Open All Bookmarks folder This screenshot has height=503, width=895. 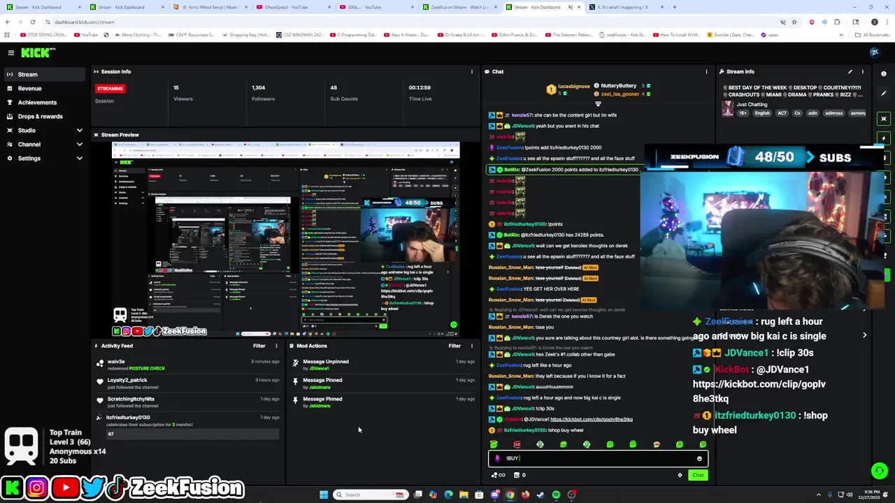[873, 34]
